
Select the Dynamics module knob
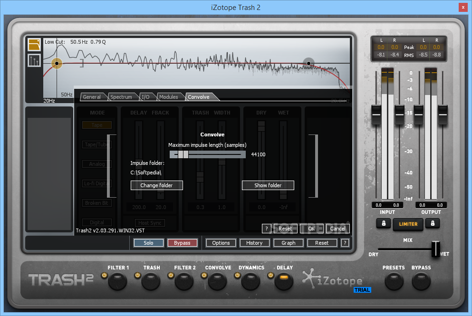(x=250, y=281)
